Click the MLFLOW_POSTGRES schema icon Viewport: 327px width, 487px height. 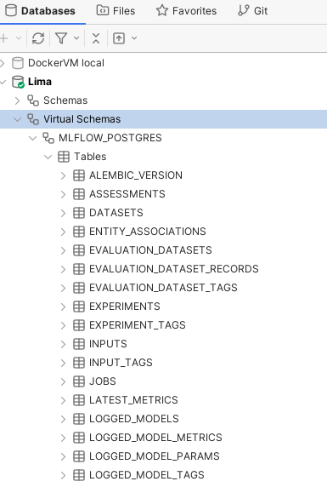[x=48, y=138]
